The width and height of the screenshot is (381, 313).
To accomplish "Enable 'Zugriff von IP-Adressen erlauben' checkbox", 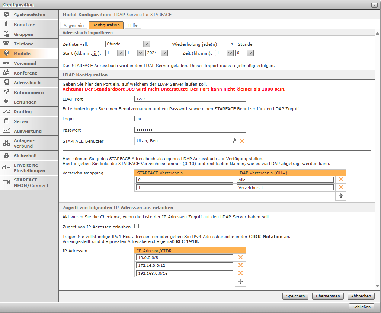I will coord(137,226).
